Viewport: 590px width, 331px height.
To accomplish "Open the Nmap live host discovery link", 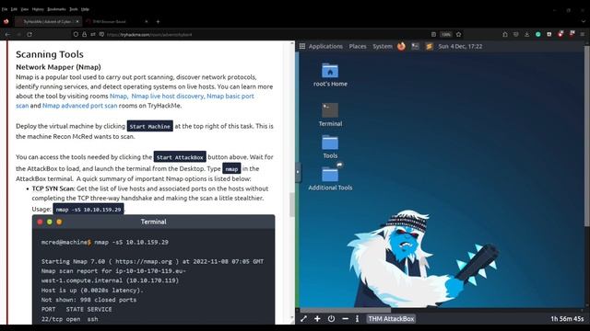I will coord(168,96).
